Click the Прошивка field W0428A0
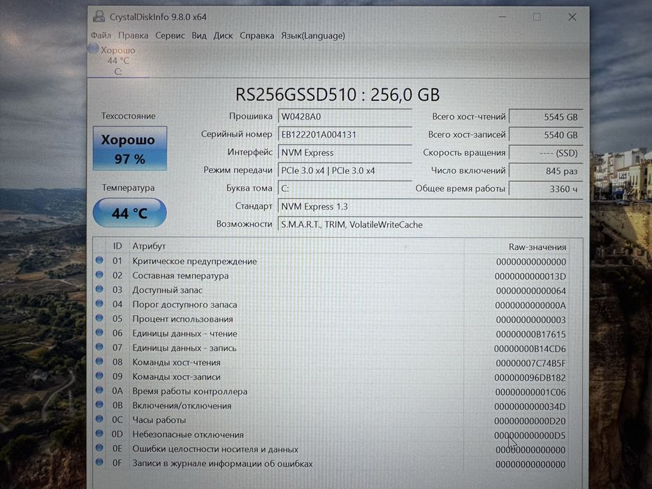The height and width of the screenshot is (489, 652). coord(345,117)
